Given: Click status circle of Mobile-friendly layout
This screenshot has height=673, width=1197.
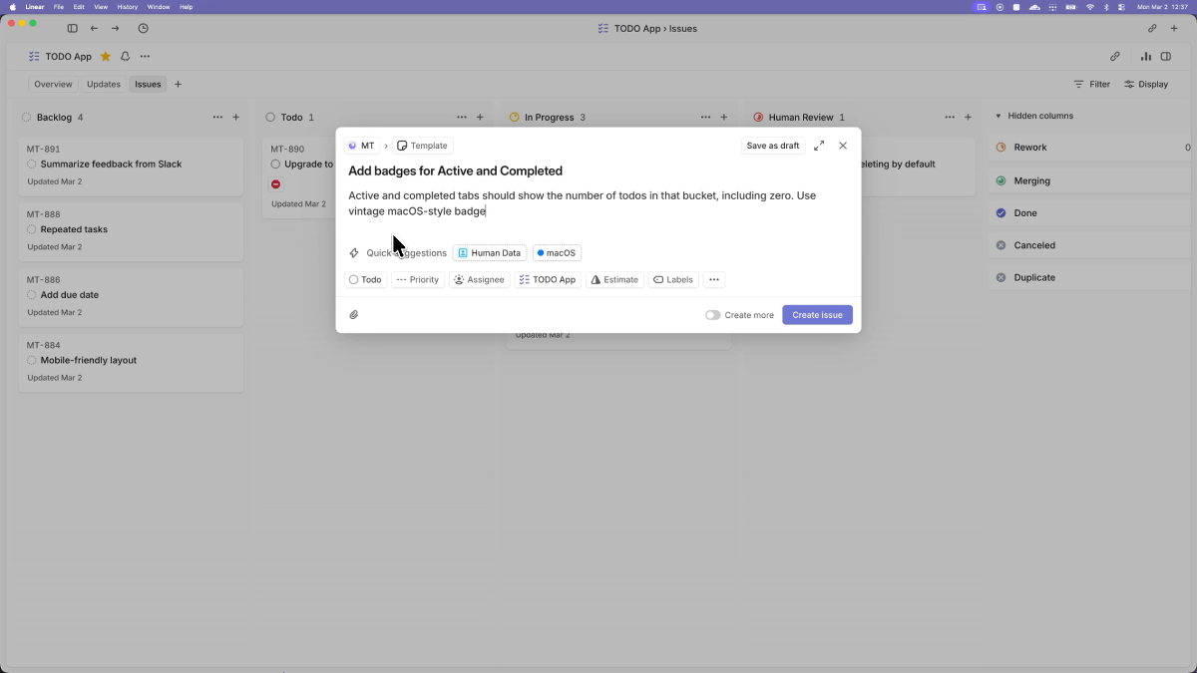Looking at the screenshot, I should 32,360.
